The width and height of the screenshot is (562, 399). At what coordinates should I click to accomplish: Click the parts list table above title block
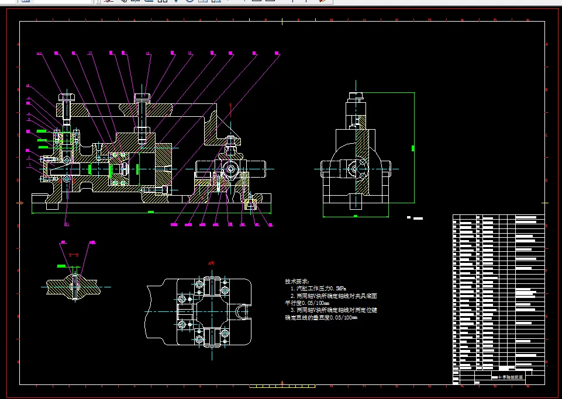point(499,293)
